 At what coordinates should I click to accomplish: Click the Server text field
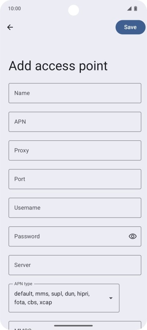[75, 265]
